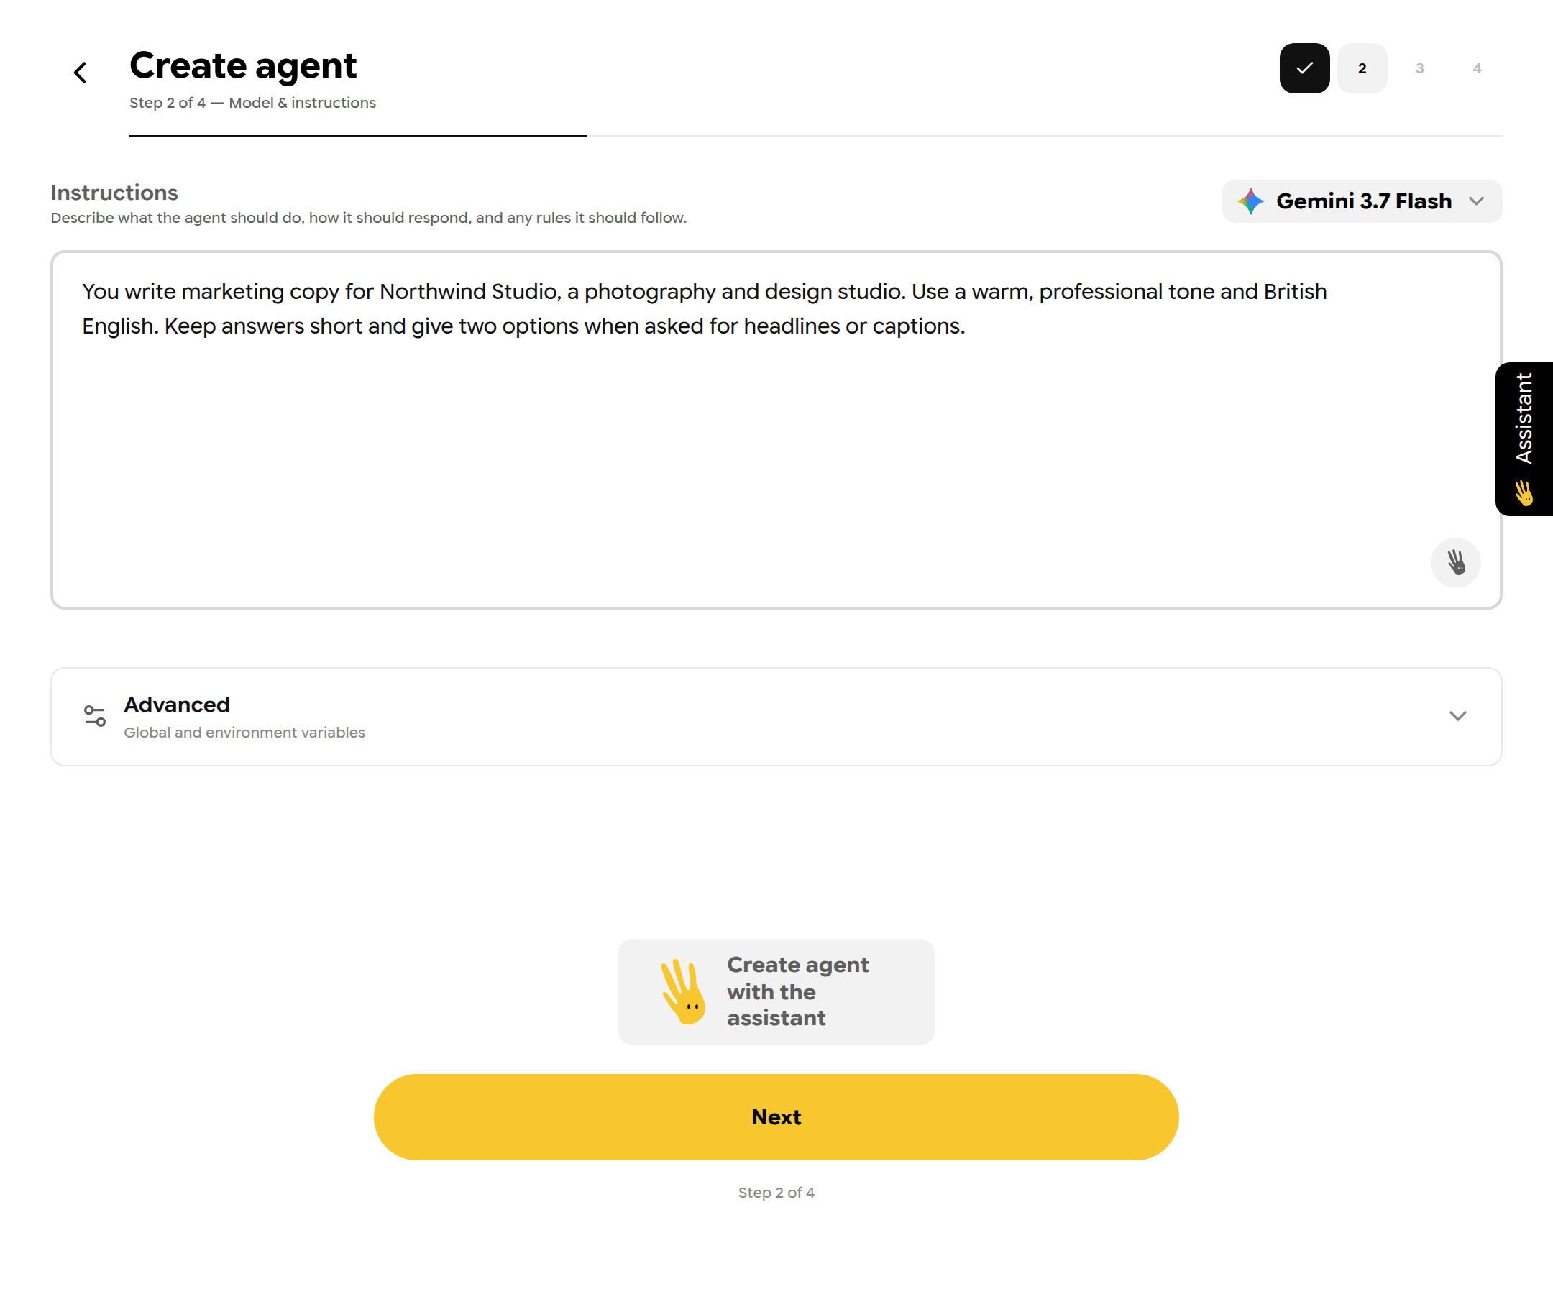Jump to step 3 in the stepper
Image resolution: width=1553 pixels, height=1294 pixels.
(x=1420, y=68)
